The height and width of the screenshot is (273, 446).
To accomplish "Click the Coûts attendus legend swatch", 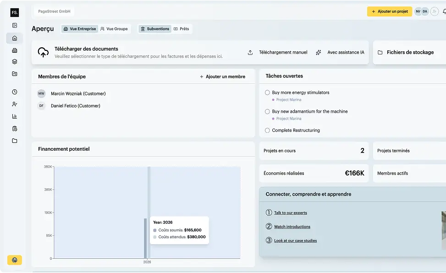I will point(155,237).
